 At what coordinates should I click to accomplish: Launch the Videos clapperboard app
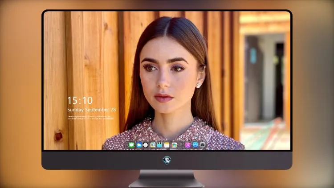159,145
